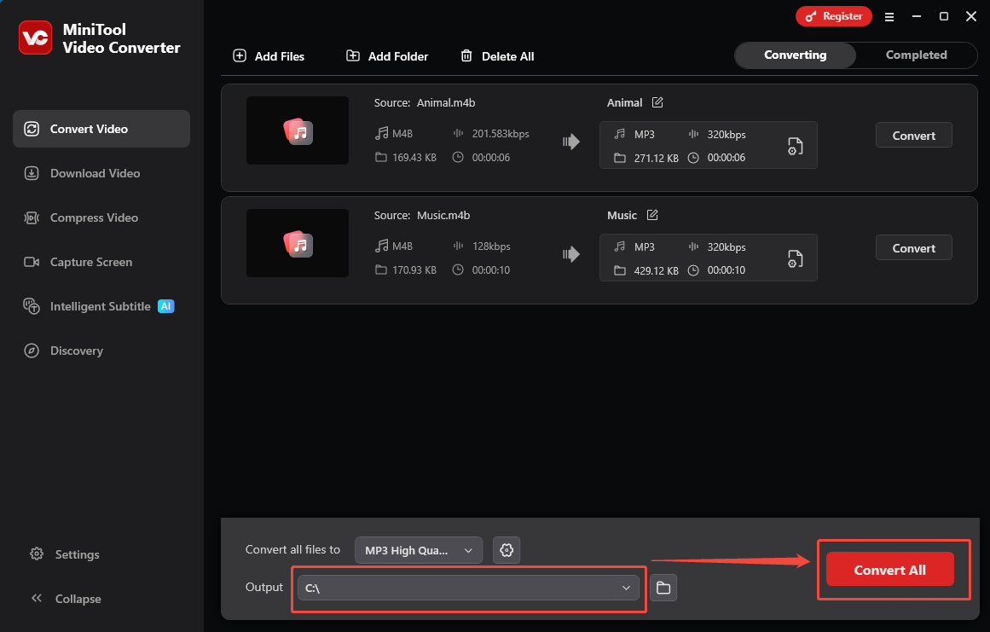
Task: Add Folder to the conversion list
Action: 386,55
